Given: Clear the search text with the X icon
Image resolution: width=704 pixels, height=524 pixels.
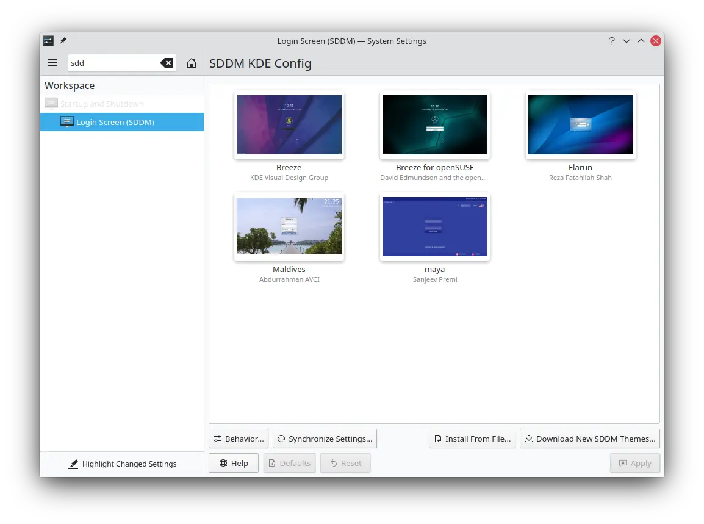Looking at the screenshot, I should (167, 63).
